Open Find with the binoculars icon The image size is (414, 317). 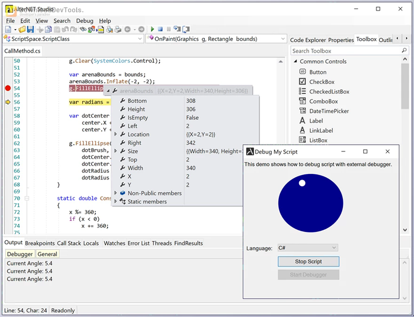point(83,29)
